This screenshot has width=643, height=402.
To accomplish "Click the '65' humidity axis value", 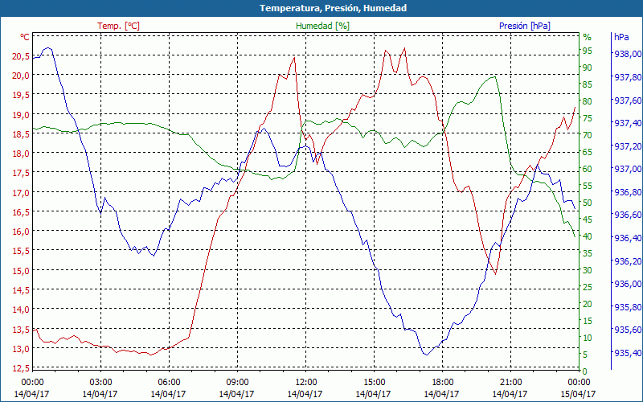I will tap(588, 152).
